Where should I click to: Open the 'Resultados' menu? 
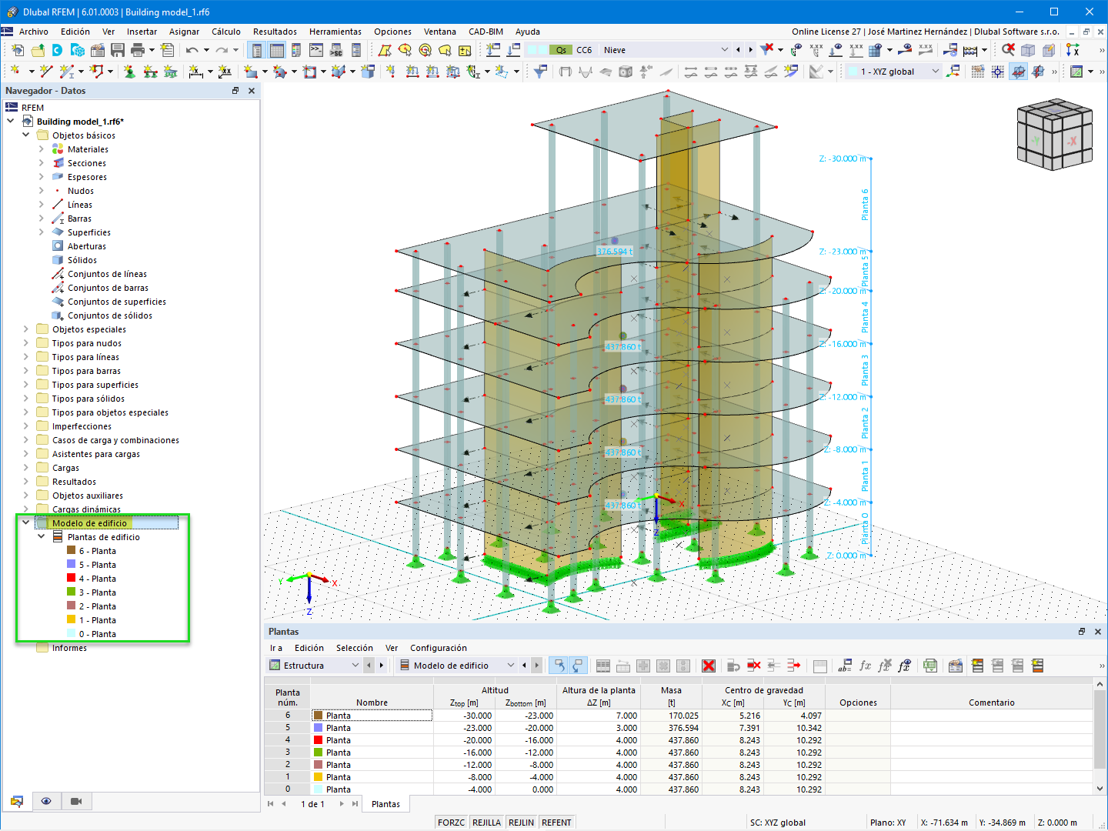275,32
